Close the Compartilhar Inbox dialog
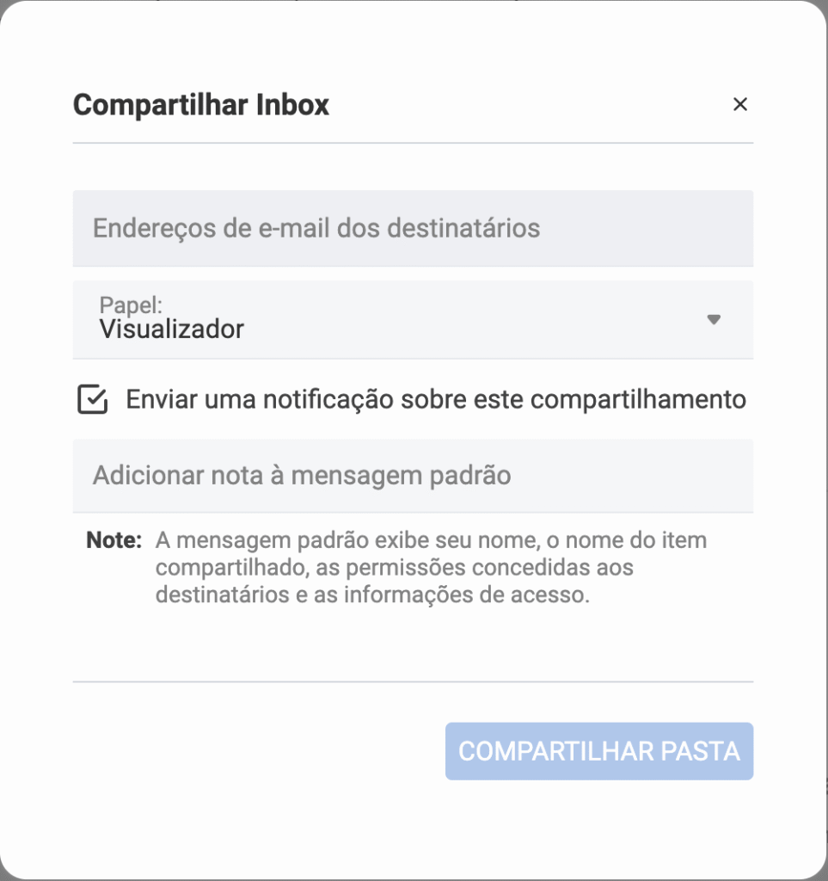828x881 pixels. (x=739, y=105)
